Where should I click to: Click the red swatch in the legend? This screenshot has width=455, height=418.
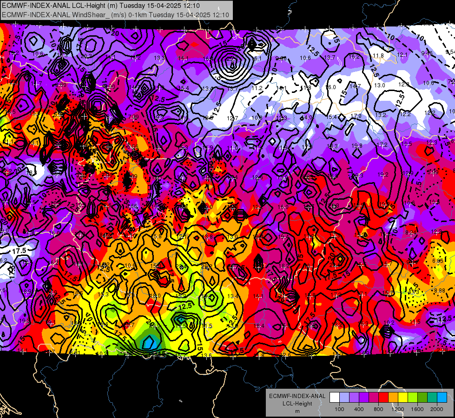(383, 398)
